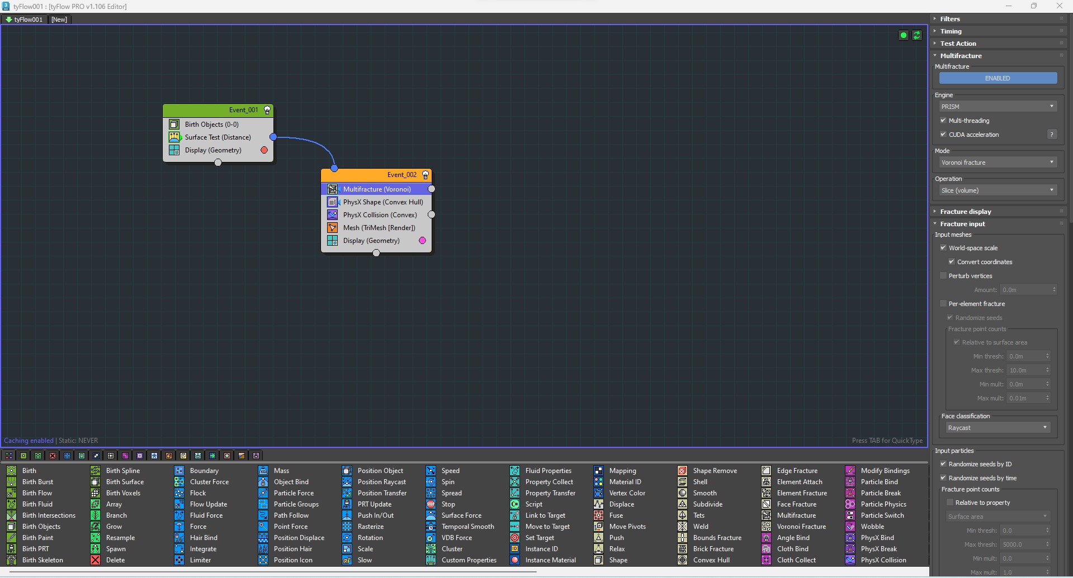
Task: Open the Face classification Raycast dropdown
Action: (998, 428)
